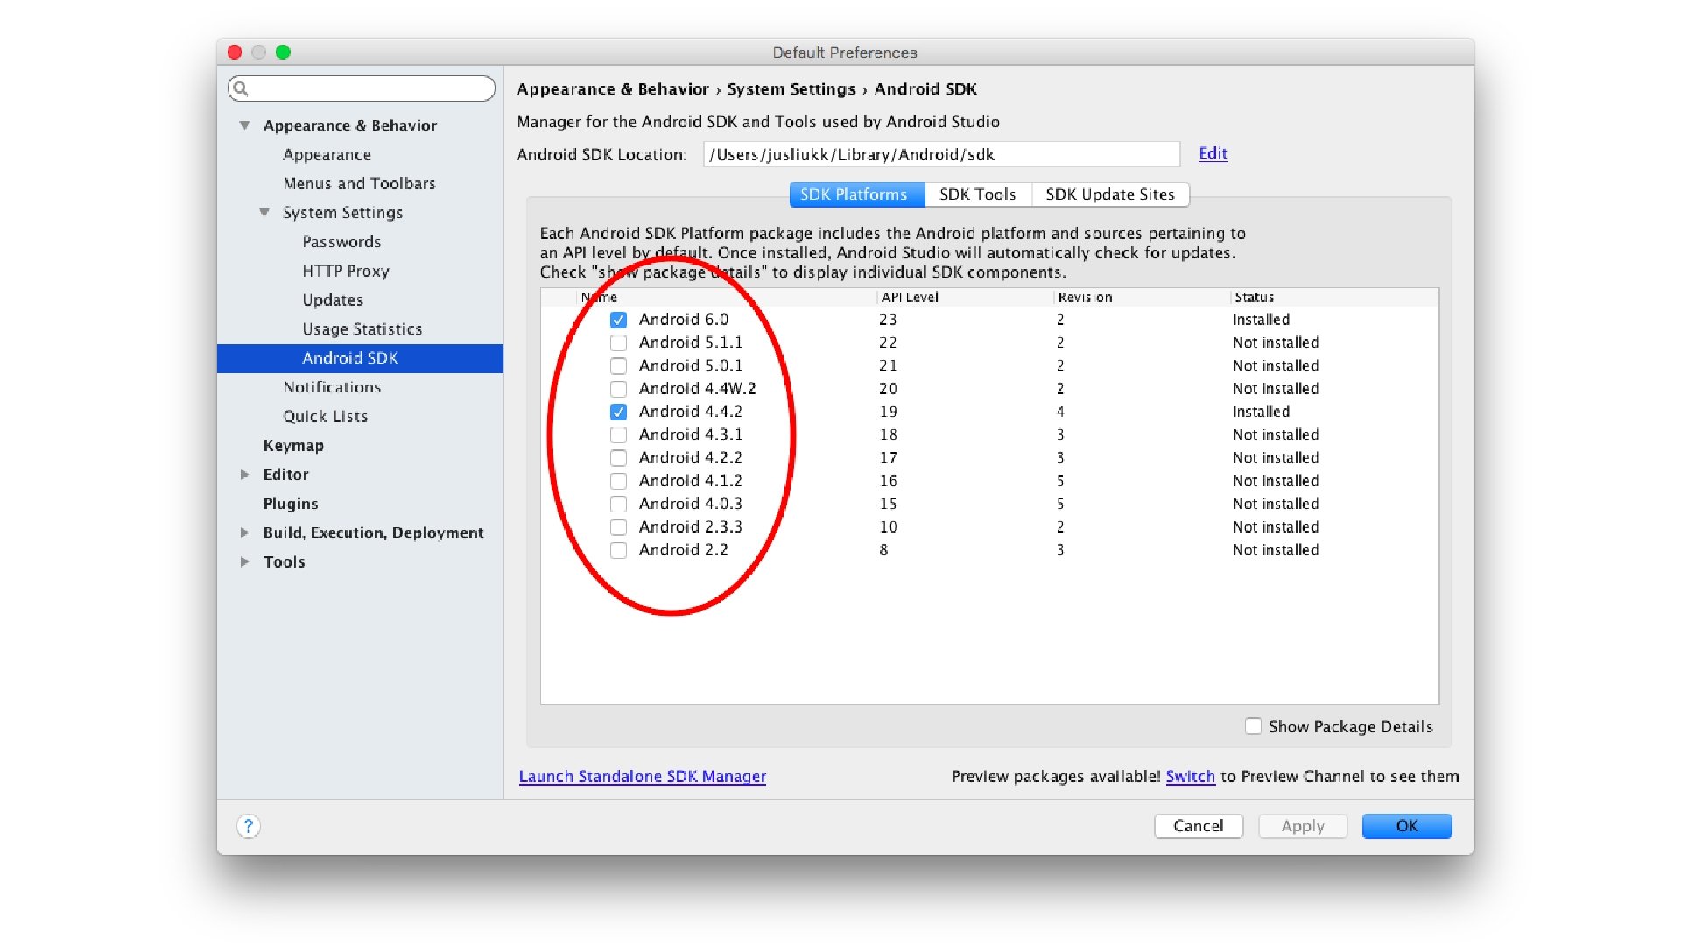The height and width of the screenshot is (946, 1681).
Task: Collapse System Settings disclosure triangle
Action: click(x=264, y=213)
